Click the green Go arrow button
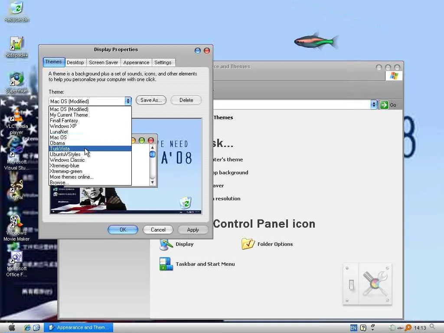 (x=384, y=105)
